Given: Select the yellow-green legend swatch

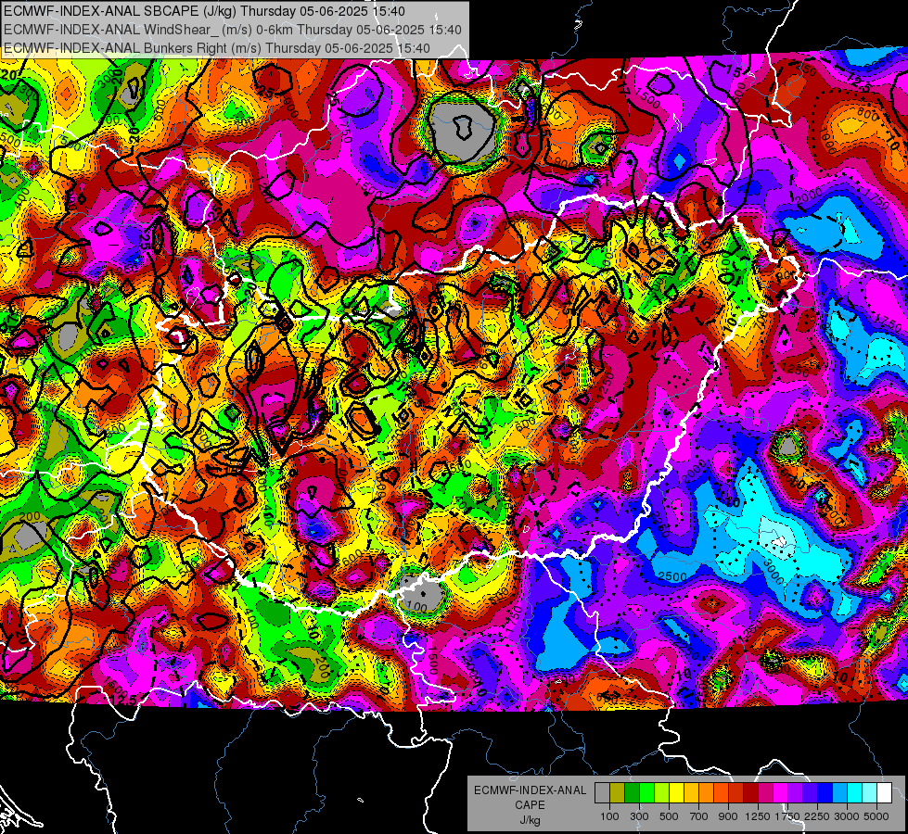Looking at the screenshot, I should 662,793.
